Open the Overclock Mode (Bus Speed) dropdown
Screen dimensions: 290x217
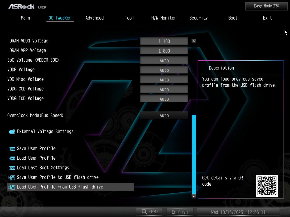pyautogui.click(x=164, y=115)
